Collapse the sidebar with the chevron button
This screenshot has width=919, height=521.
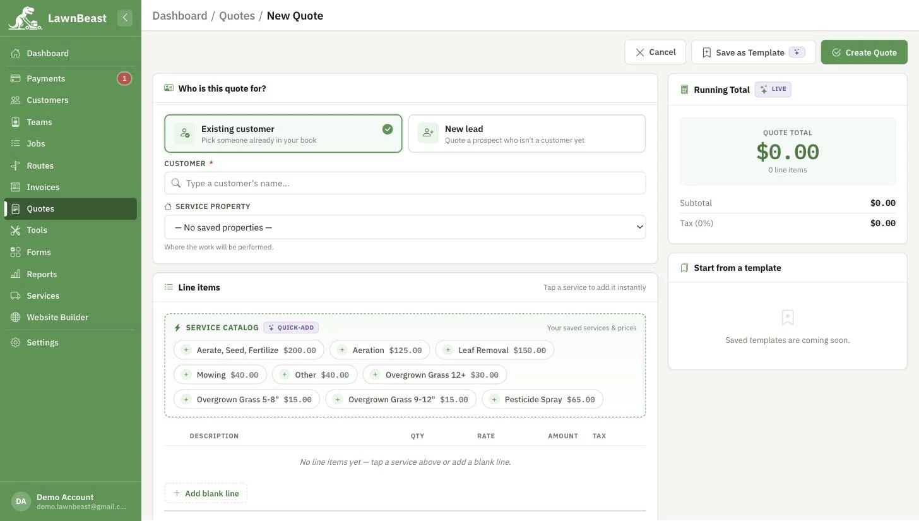125,18
